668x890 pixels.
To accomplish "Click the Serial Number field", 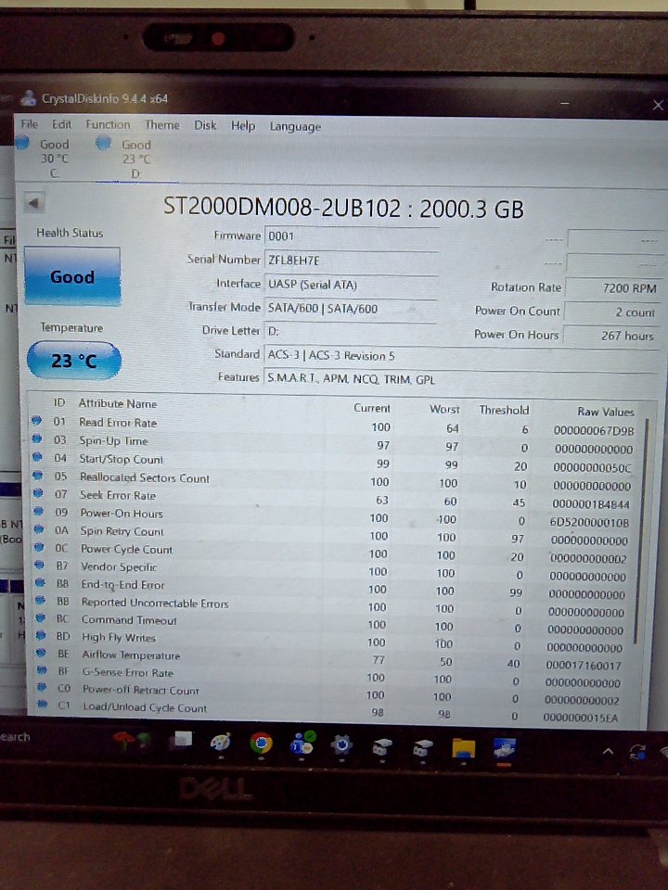I will tap(351, 261).
